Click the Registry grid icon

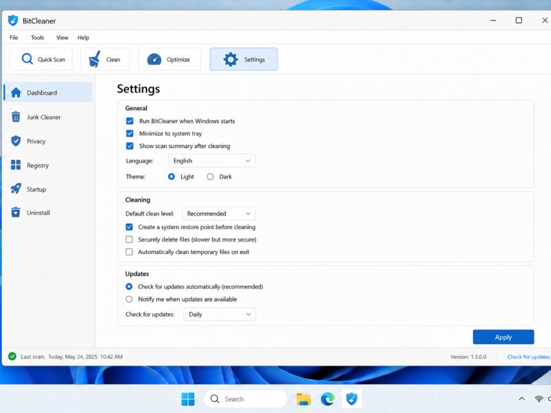click(x=16, y=165)
